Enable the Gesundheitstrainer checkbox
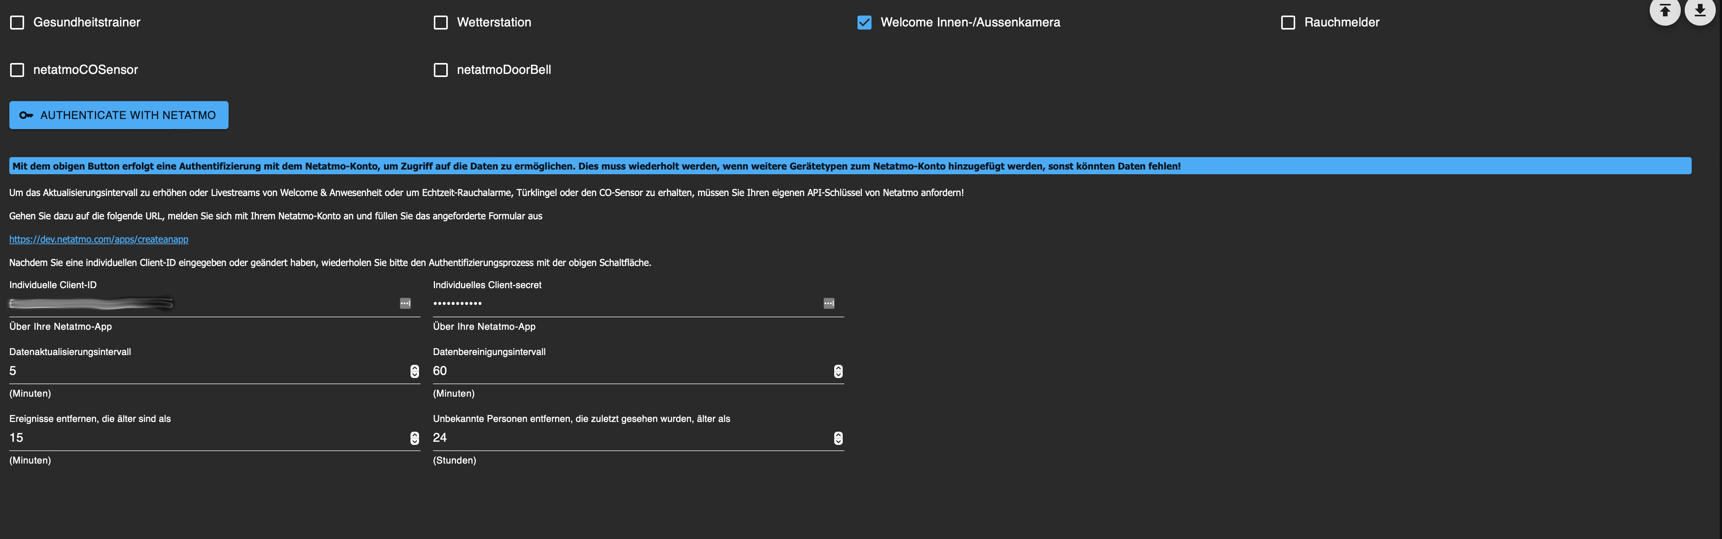Image resolution: width=1722 pixels, height=539 pixels. coord(17,23)
